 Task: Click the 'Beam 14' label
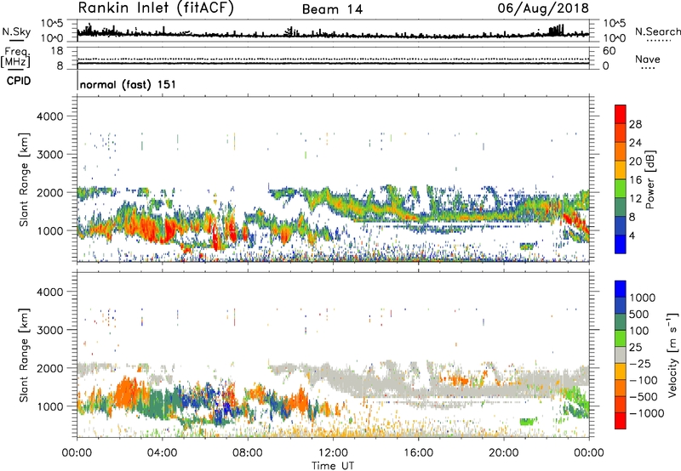coord(332,9)
